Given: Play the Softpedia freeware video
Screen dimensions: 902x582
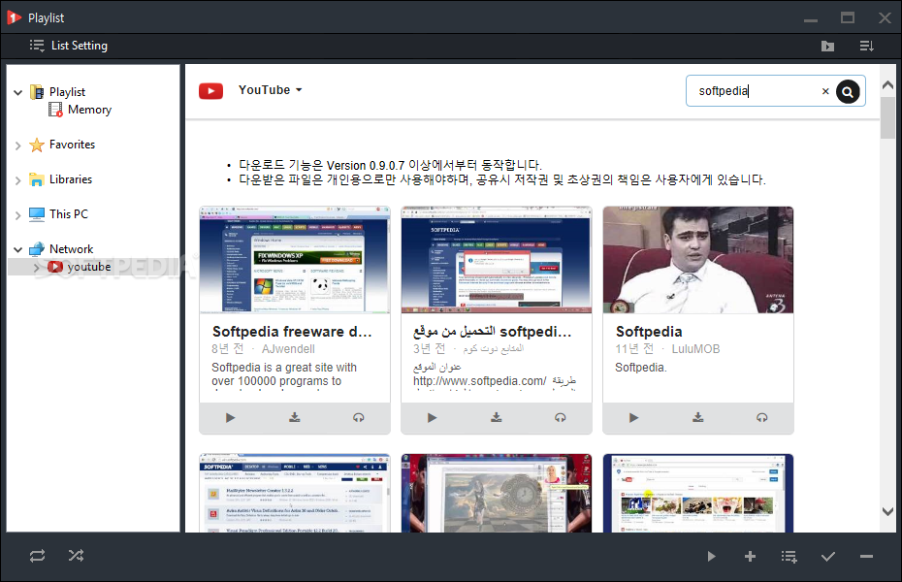Looking at the screenshot, I should click(230, 418).
